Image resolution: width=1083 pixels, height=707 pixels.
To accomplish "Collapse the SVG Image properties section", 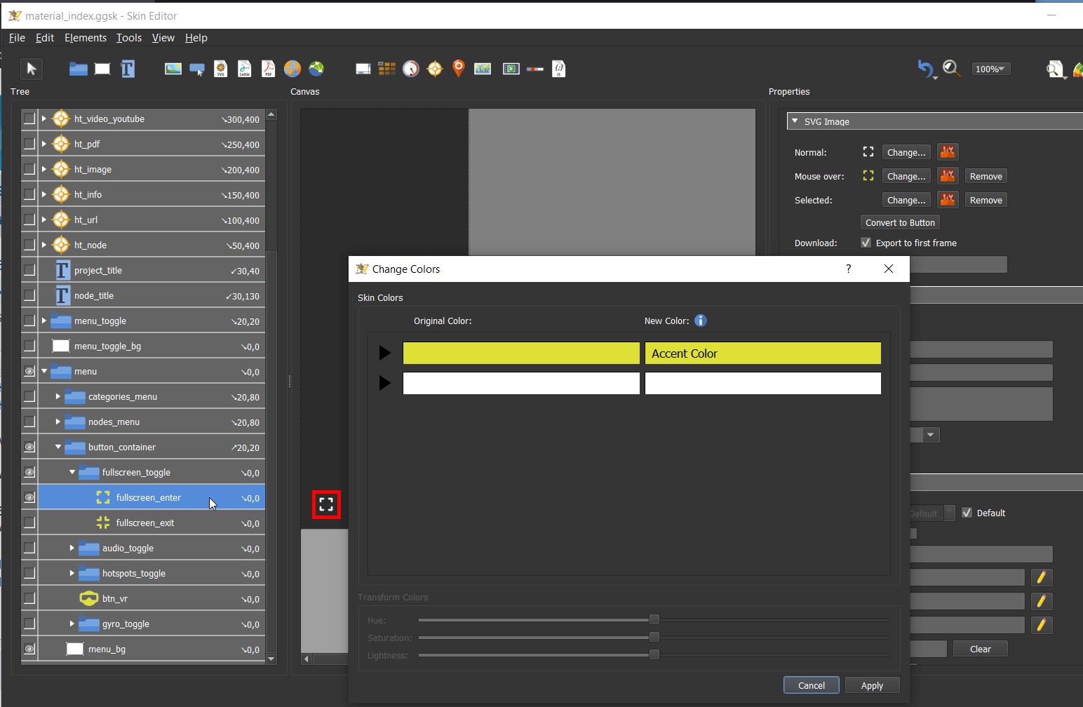I will coord(795,121).
